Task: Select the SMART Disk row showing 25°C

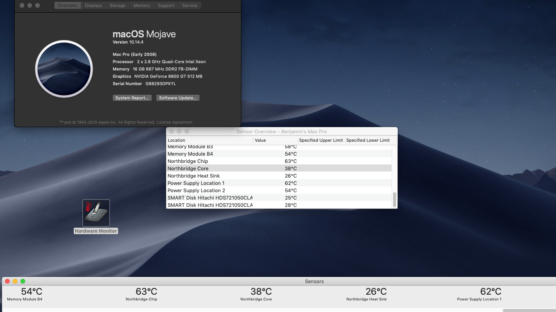Action: (279, 198)
